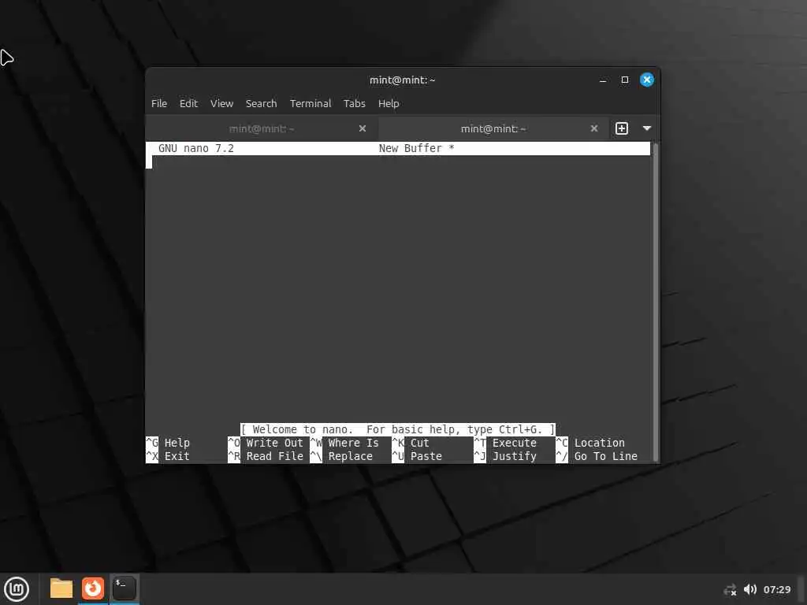
Task: Close the second terminal tab
Action: coord(594,128)
